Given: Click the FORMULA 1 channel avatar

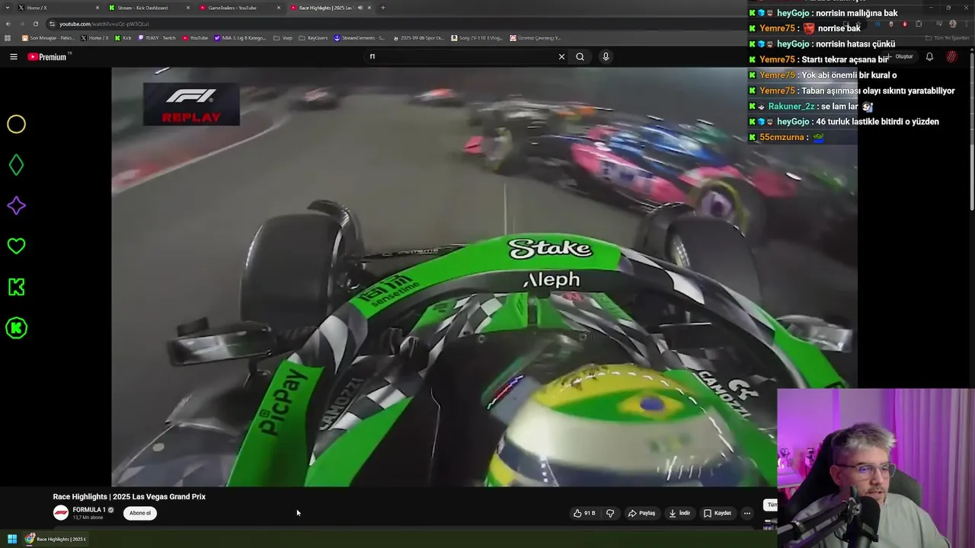Looking at the screenshot, I should [x=61, y=513].
